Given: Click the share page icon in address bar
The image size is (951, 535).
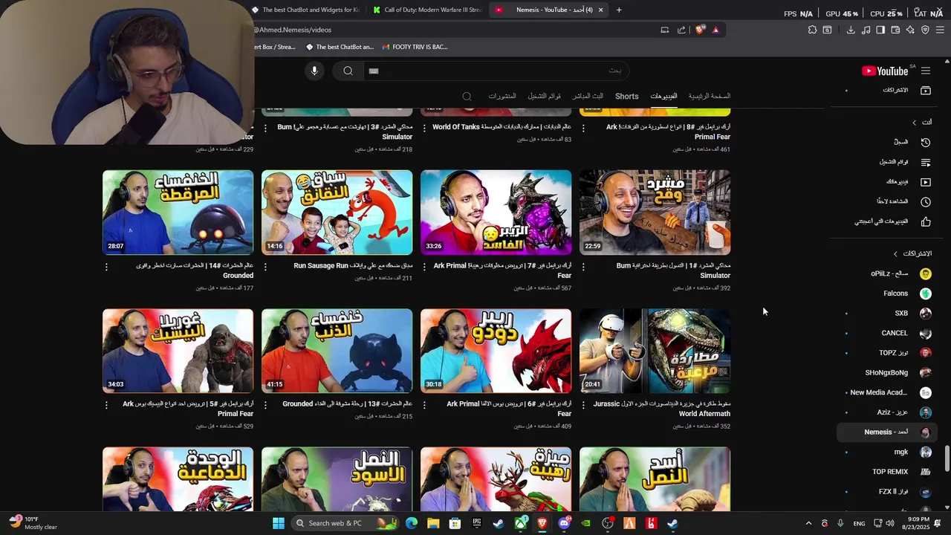Looking at the screenshot, I should (x=681, y=30).
